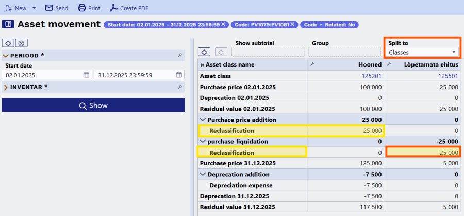Click wrench icon in Hooned column header
This screenshot has height=216, width=464.
[x=311, y=64]
